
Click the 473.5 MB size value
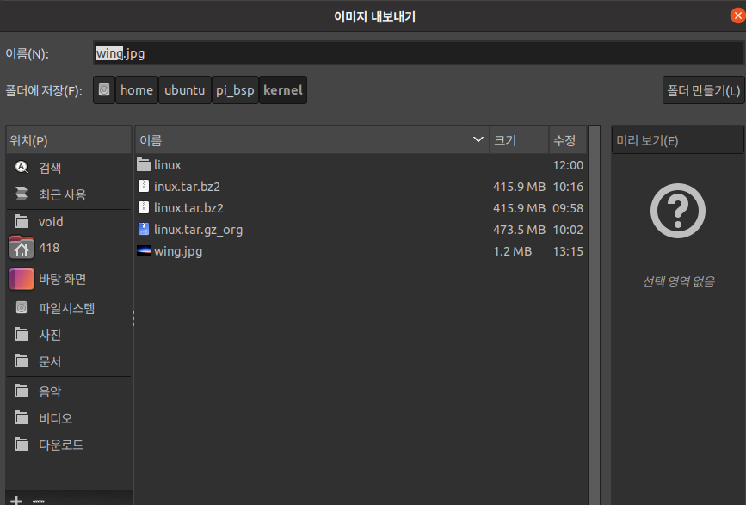[519, 230]
